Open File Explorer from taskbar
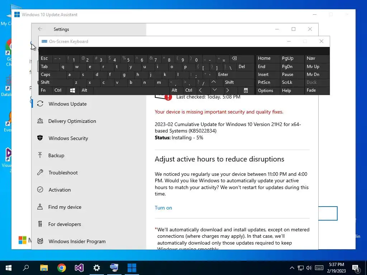This screenshot has width=367, height=275. 44,268
